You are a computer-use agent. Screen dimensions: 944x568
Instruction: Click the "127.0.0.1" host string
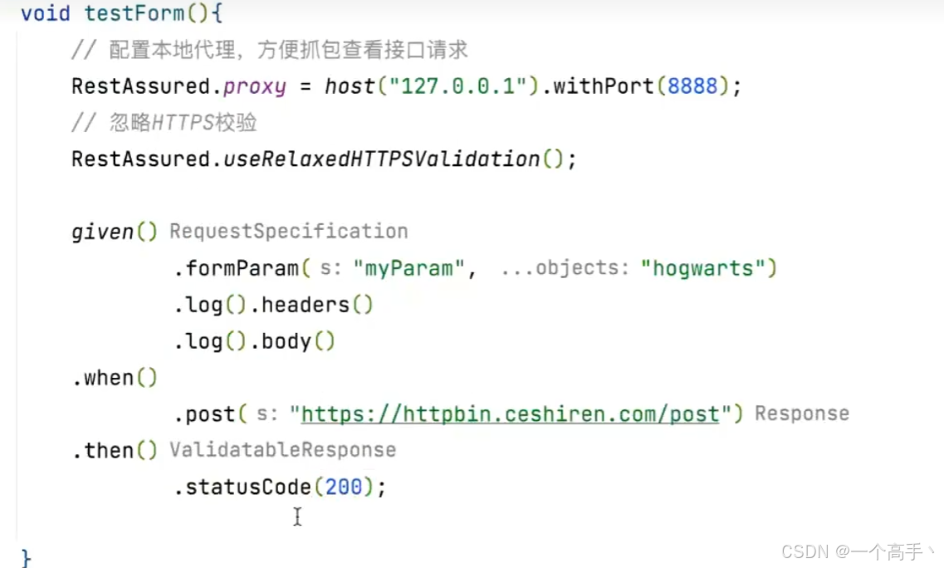tap(458, 86)
